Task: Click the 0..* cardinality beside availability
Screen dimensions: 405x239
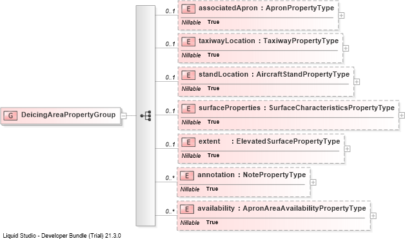Action: click(x=170, y=212)
